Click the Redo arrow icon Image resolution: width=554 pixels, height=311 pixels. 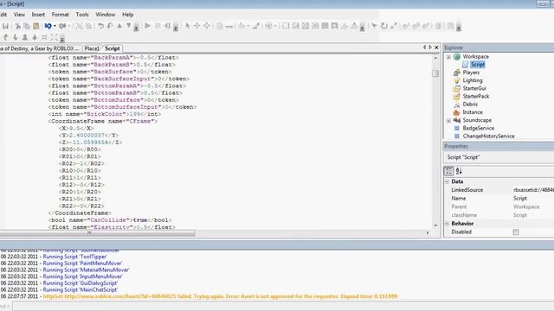point(62,26)
